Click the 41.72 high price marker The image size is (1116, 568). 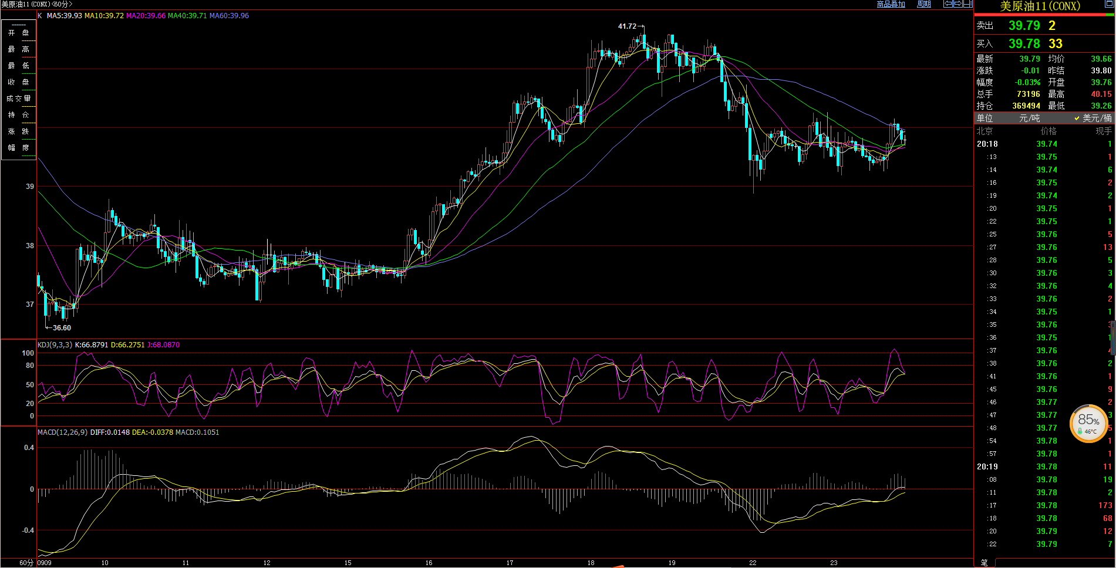pyautogui.click(x=627, y=26)
